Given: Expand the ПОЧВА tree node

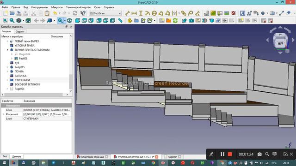Looking at the screenshot, I should [x=7, y=71].
